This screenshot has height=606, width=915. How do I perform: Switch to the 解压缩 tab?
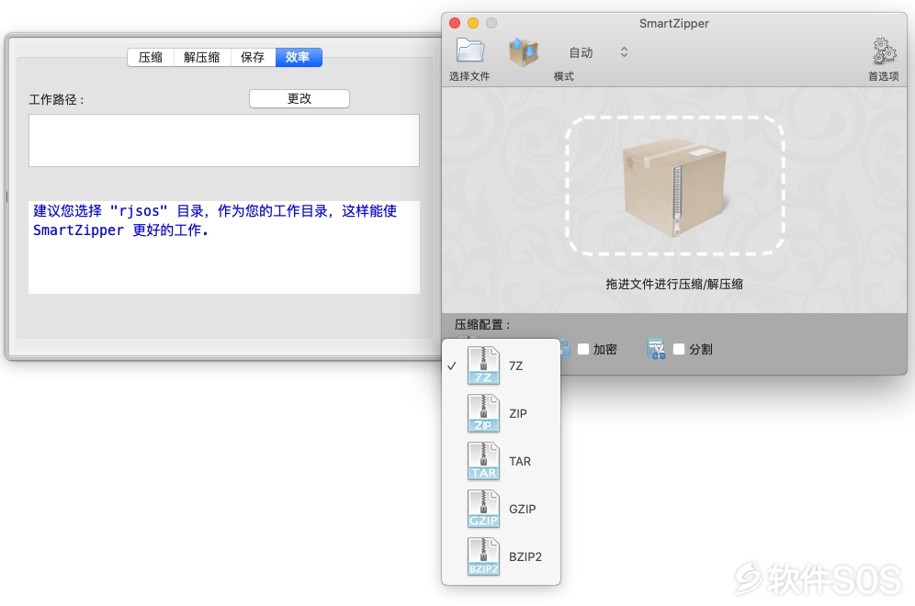202,57
